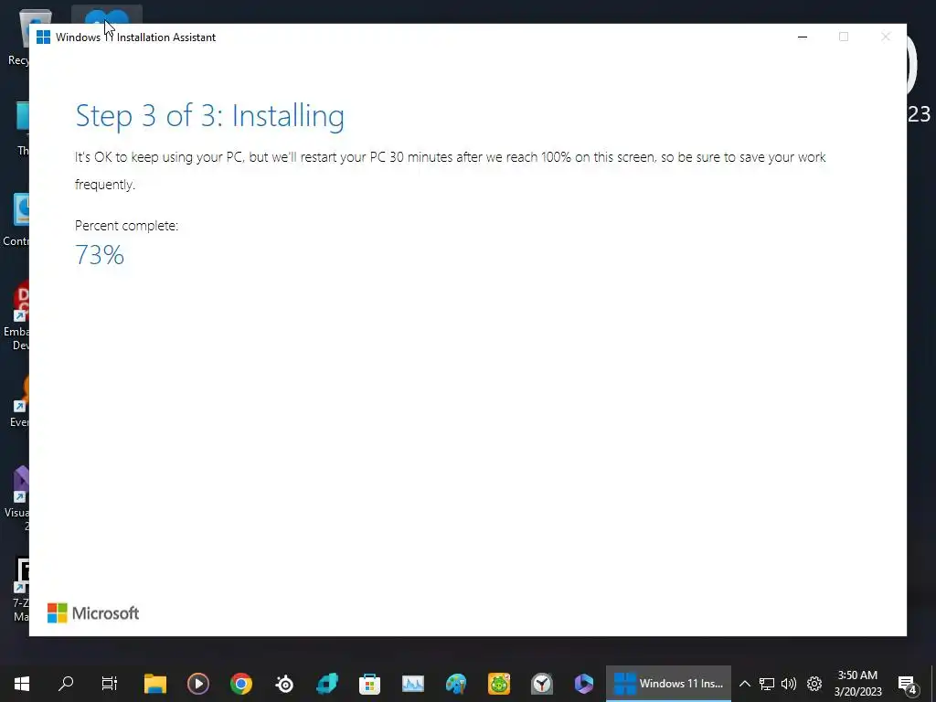Select the Visual Studio desktop shortcut
Image resolution: width=936 pixels, height=702 pixels.
click(x=18, y=499)
